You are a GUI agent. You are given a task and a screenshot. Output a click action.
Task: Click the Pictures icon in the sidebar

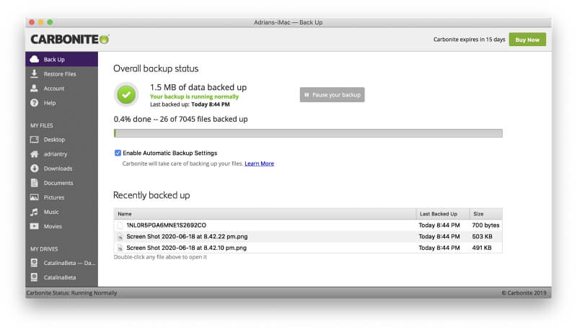[x=34, y=197]
